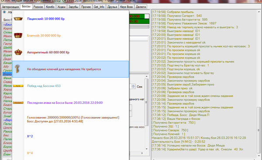Click the log line Получено Сахара: 750

[x=170, y=130]
